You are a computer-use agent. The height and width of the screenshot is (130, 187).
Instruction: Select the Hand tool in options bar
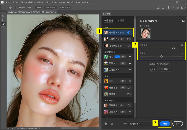(x=11, y=8)
